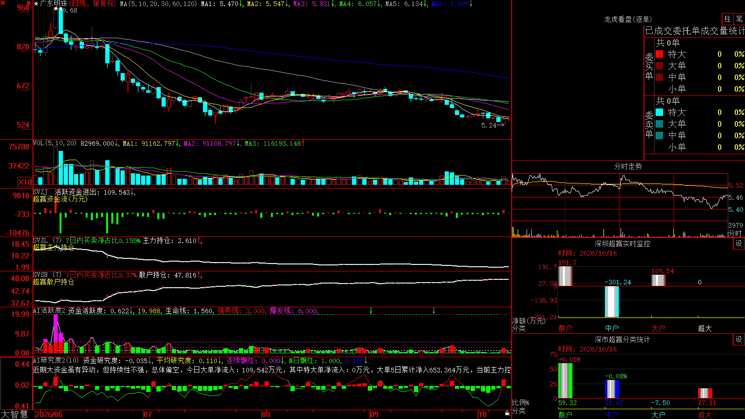Click the 2026/06 date marker
Image resolution: width=745 pixels, height=419 pixels.
49,414
